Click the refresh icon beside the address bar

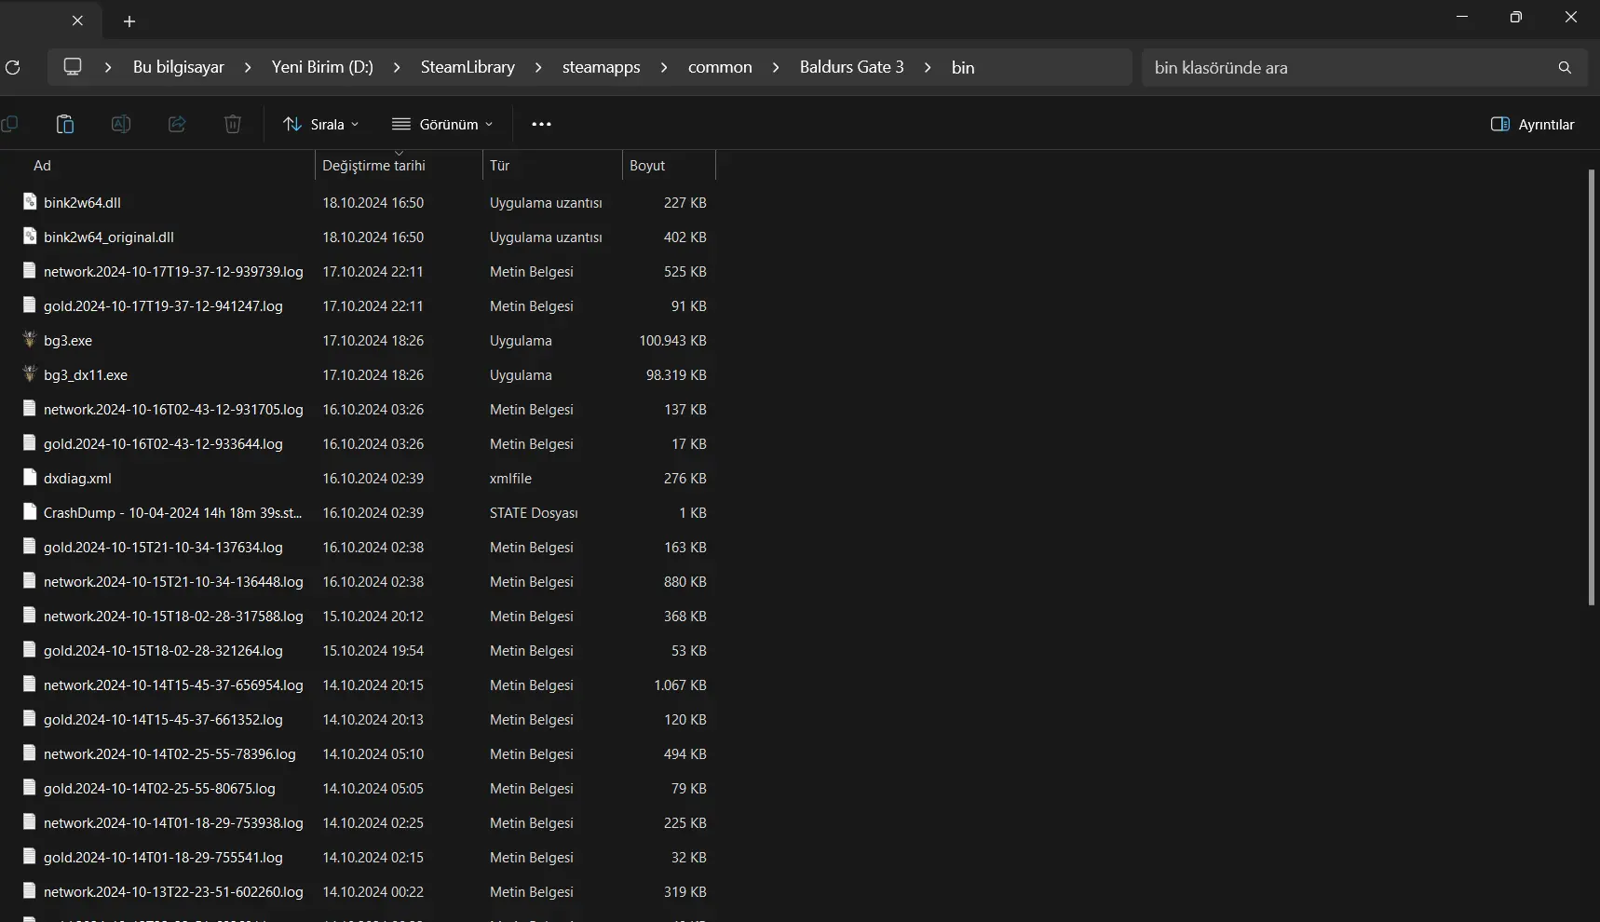tap(13, 67)
